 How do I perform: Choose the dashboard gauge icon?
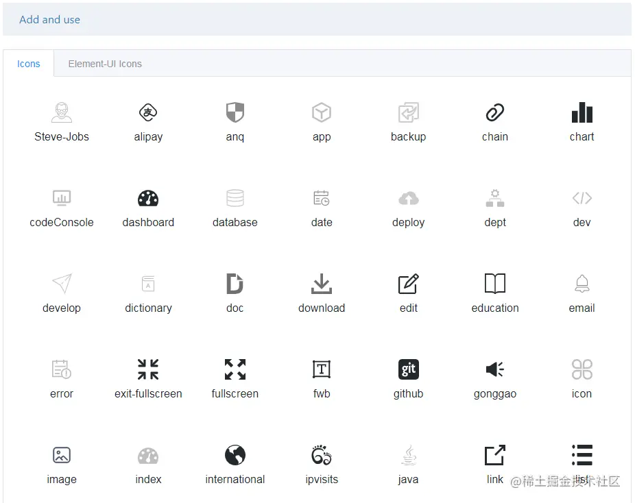148,198
